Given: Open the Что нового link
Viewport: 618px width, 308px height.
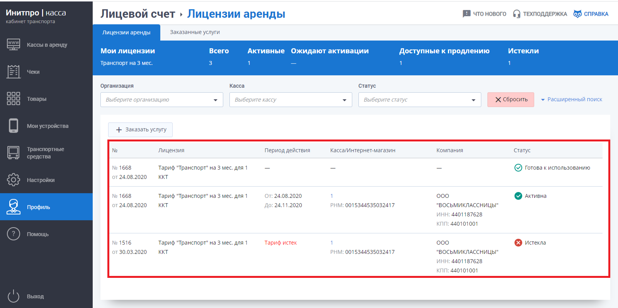Looking at the screenshot, I should (x=484, y=14).
